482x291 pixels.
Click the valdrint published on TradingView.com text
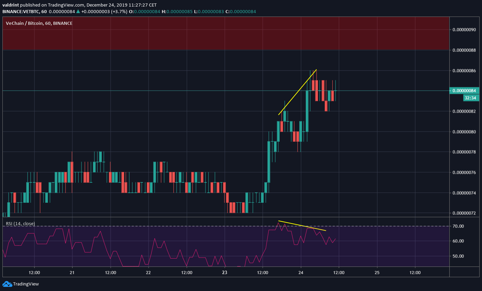pyautogui.click(x=43, y=5)
